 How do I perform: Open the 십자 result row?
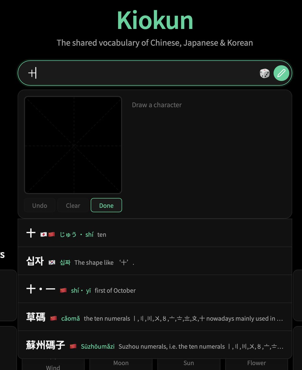[155, 261]
